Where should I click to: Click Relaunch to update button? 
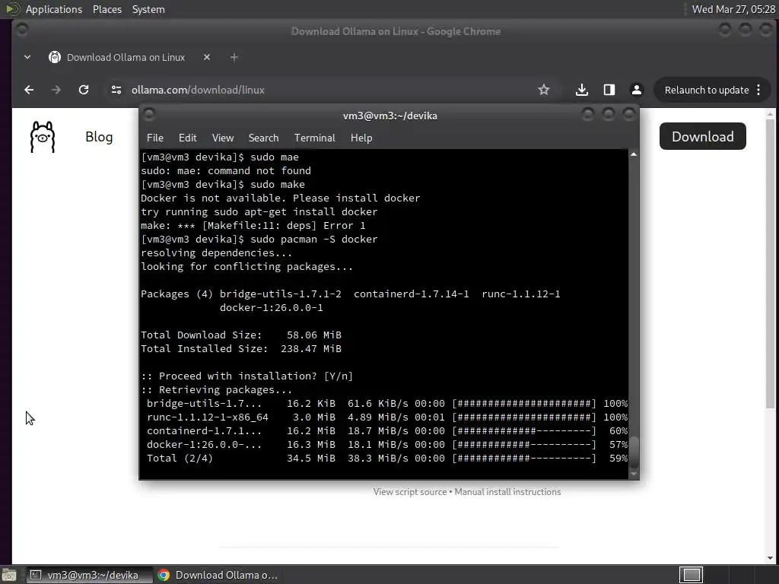pyautogui.click(x=707, y=90)
